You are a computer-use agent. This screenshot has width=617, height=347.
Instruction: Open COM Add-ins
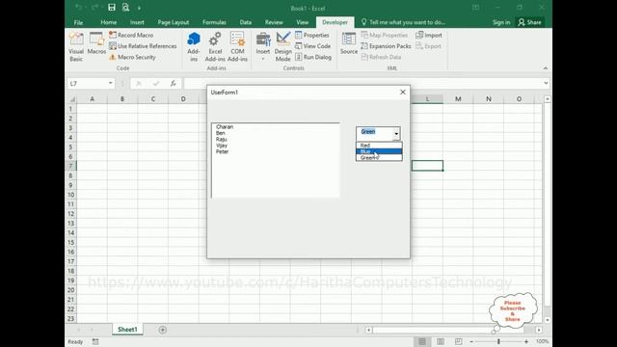(237, 46)
